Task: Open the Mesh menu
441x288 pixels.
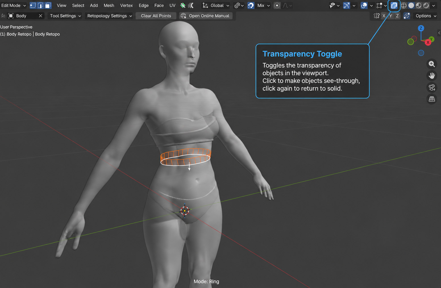Action: click(x=109, y=5)
